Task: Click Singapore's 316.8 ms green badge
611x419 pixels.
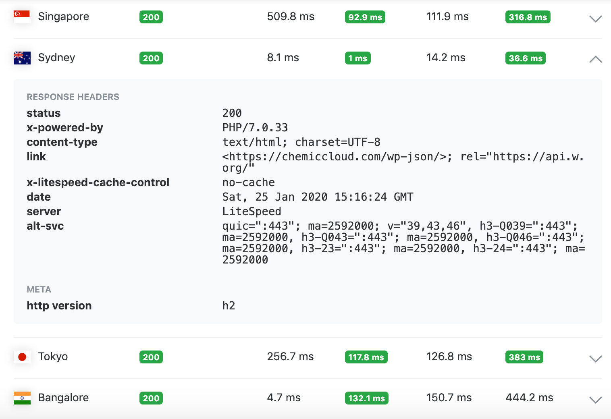Action: point(528,17)
